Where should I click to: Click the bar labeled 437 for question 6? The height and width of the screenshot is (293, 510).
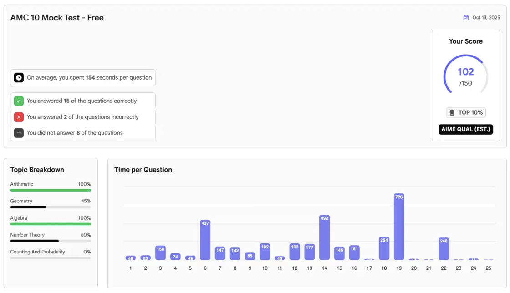(205, 240)
